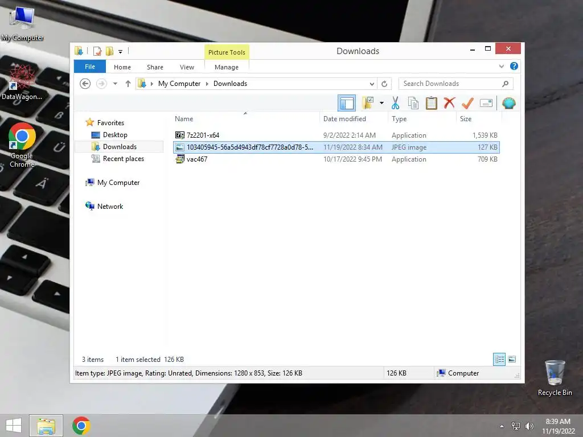Click the orange checkmark Properties icon
This screenshot has height=437, width=583.
click(x=467, y=103)
